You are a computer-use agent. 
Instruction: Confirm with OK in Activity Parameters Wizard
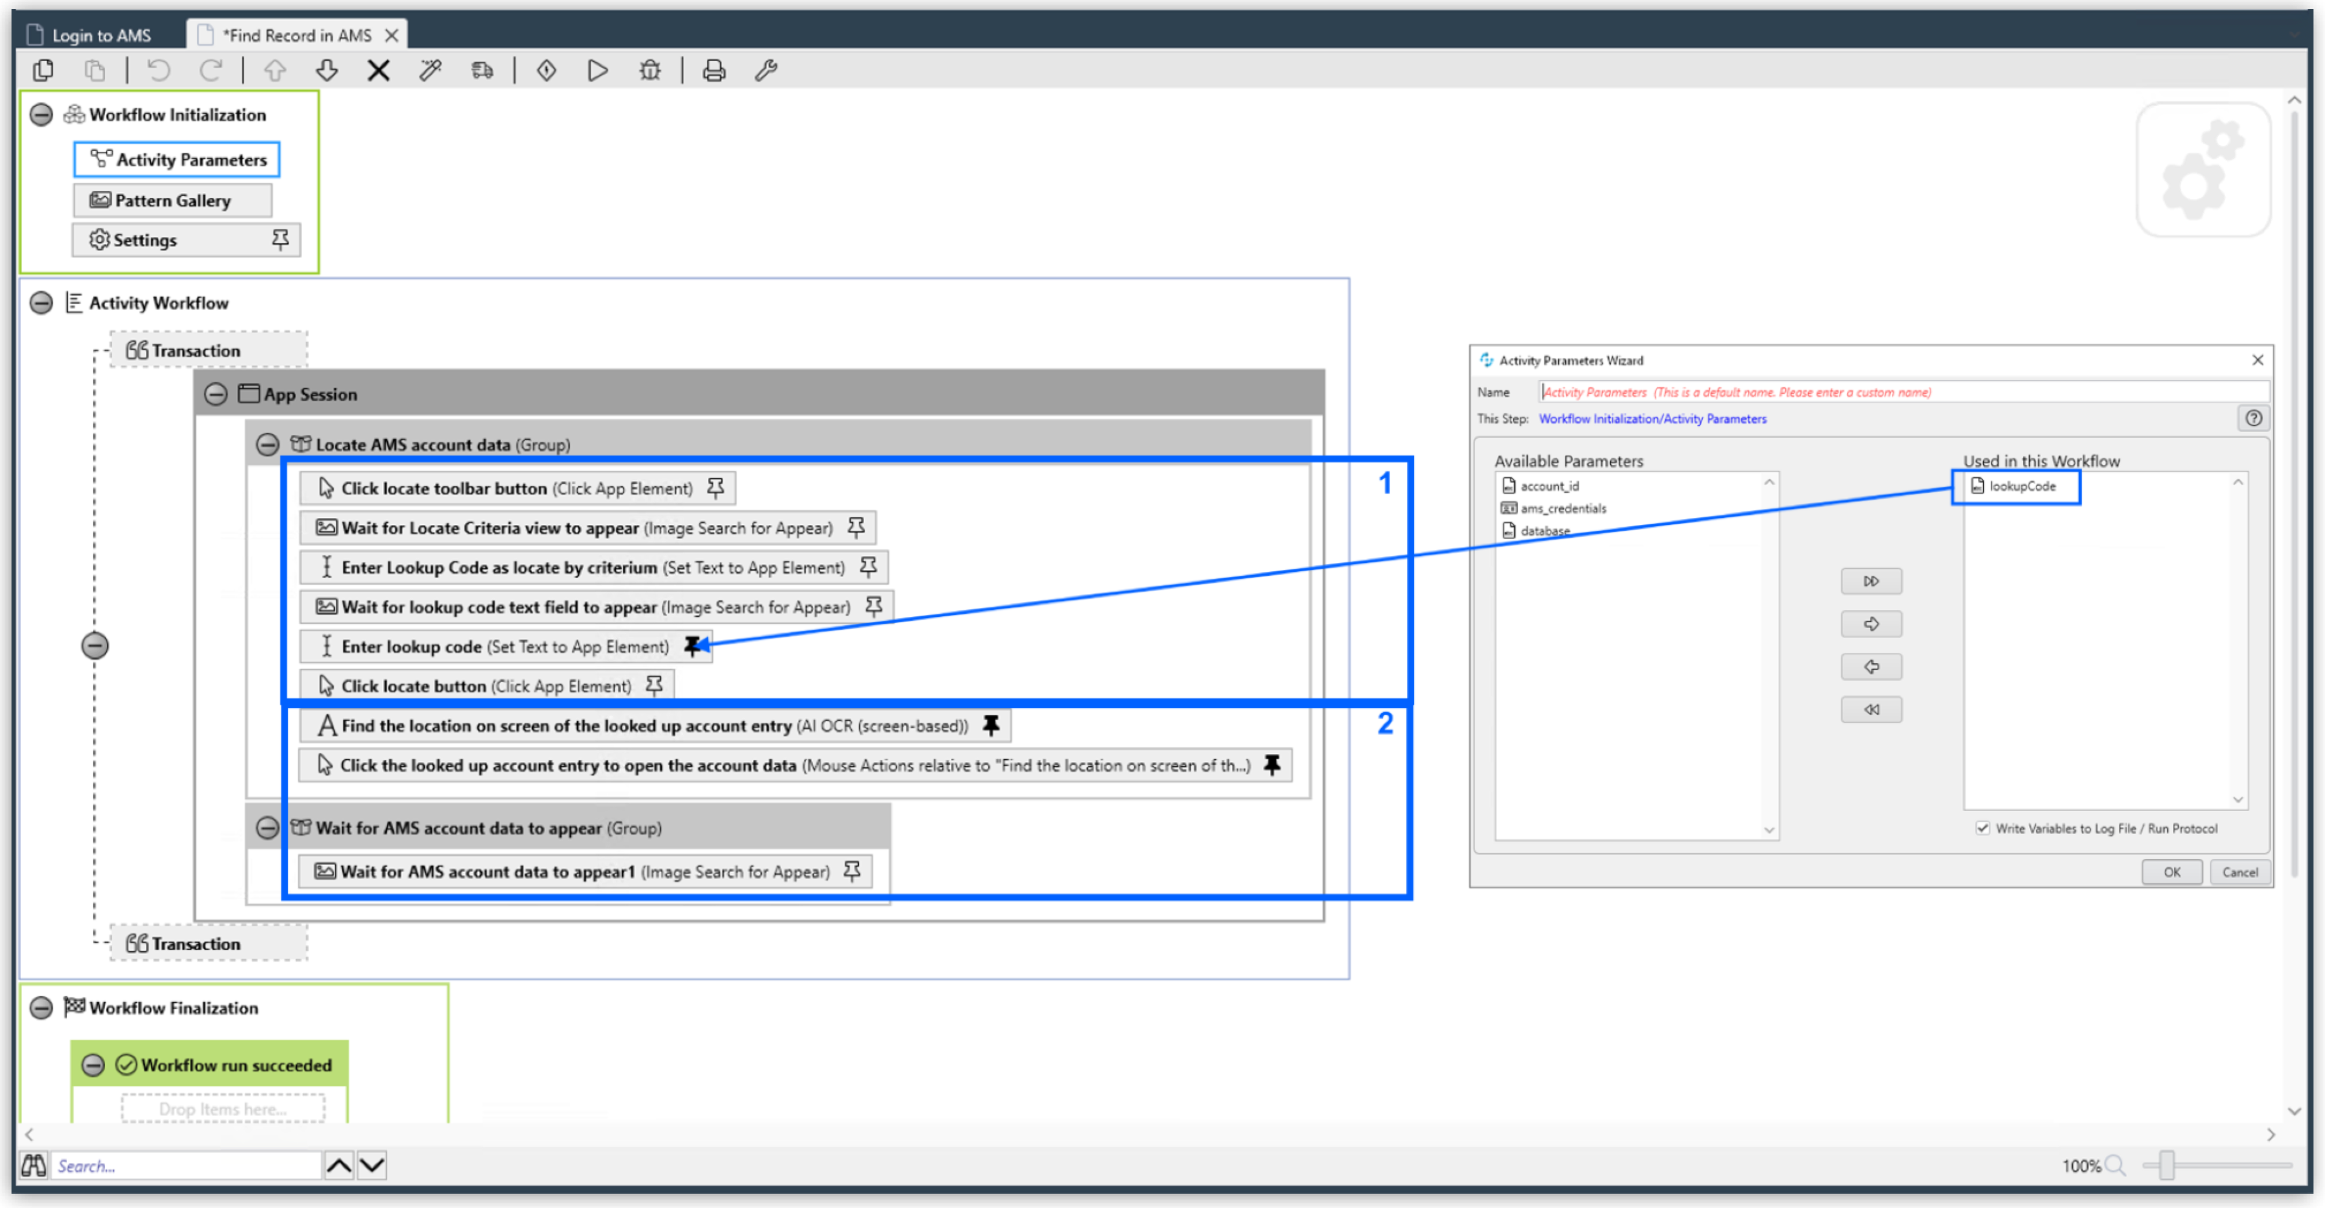[x=2172, y=871]
